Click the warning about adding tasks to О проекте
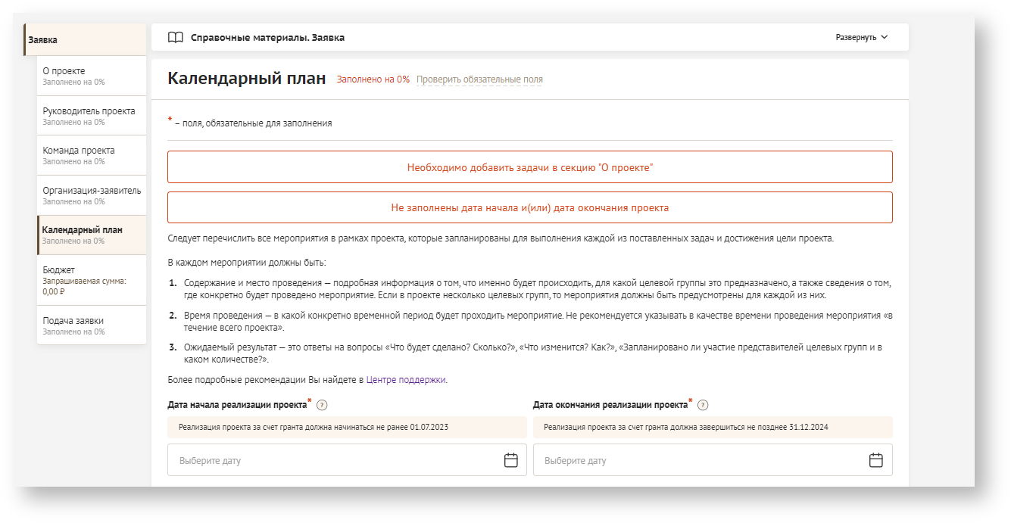This screenshot has width=1011, height=523. 529,167
